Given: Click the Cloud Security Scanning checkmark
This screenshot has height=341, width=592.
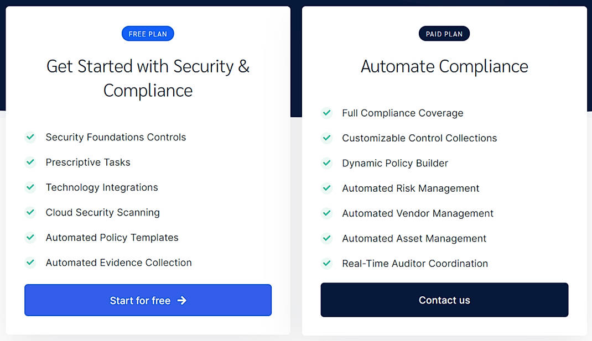Looking at the screenshot, I should [30, 212].
